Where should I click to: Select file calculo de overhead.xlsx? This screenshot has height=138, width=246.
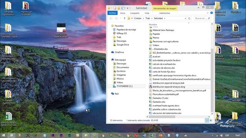(164, 64)
